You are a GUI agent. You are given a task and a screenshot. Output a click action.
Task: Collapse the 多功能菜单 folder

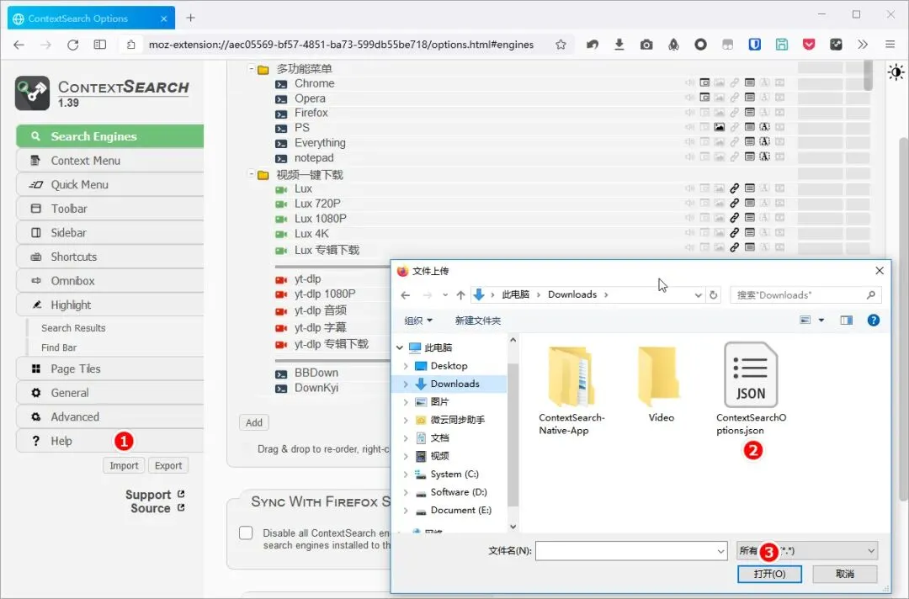click(x=251, y=69)
